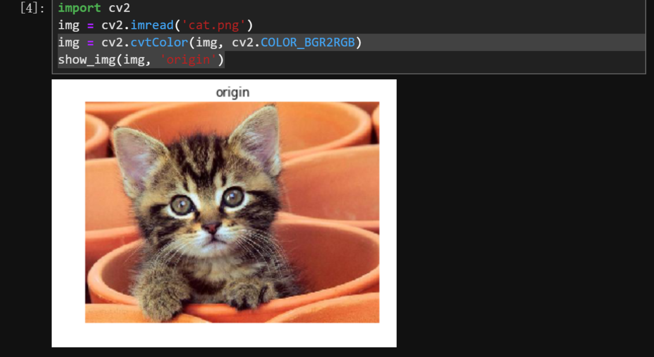Click the 'origin' string in the code
This screenshot has height=357, width=654.
188,60
